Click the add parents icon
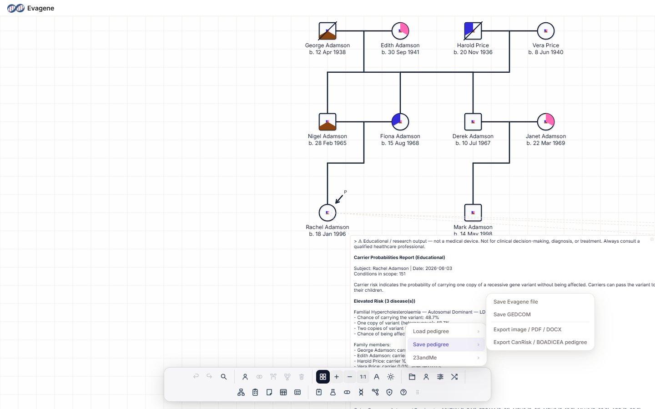This screenshot has height=409, width=655. pos(273,377)
